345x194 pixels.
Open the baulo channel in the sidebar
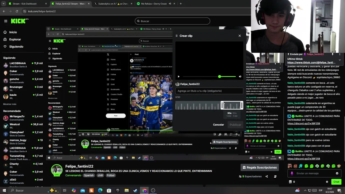click(x=23, y=96)
